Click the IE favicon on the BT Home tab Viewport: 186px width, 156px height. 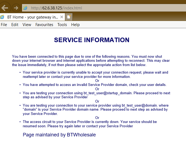2,17
